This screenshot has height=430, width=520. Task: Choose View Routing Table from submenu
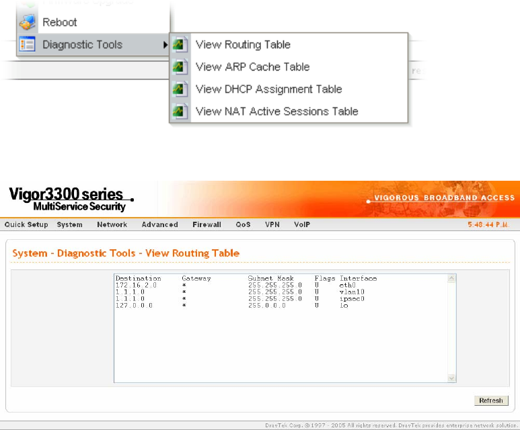(243, 44)
